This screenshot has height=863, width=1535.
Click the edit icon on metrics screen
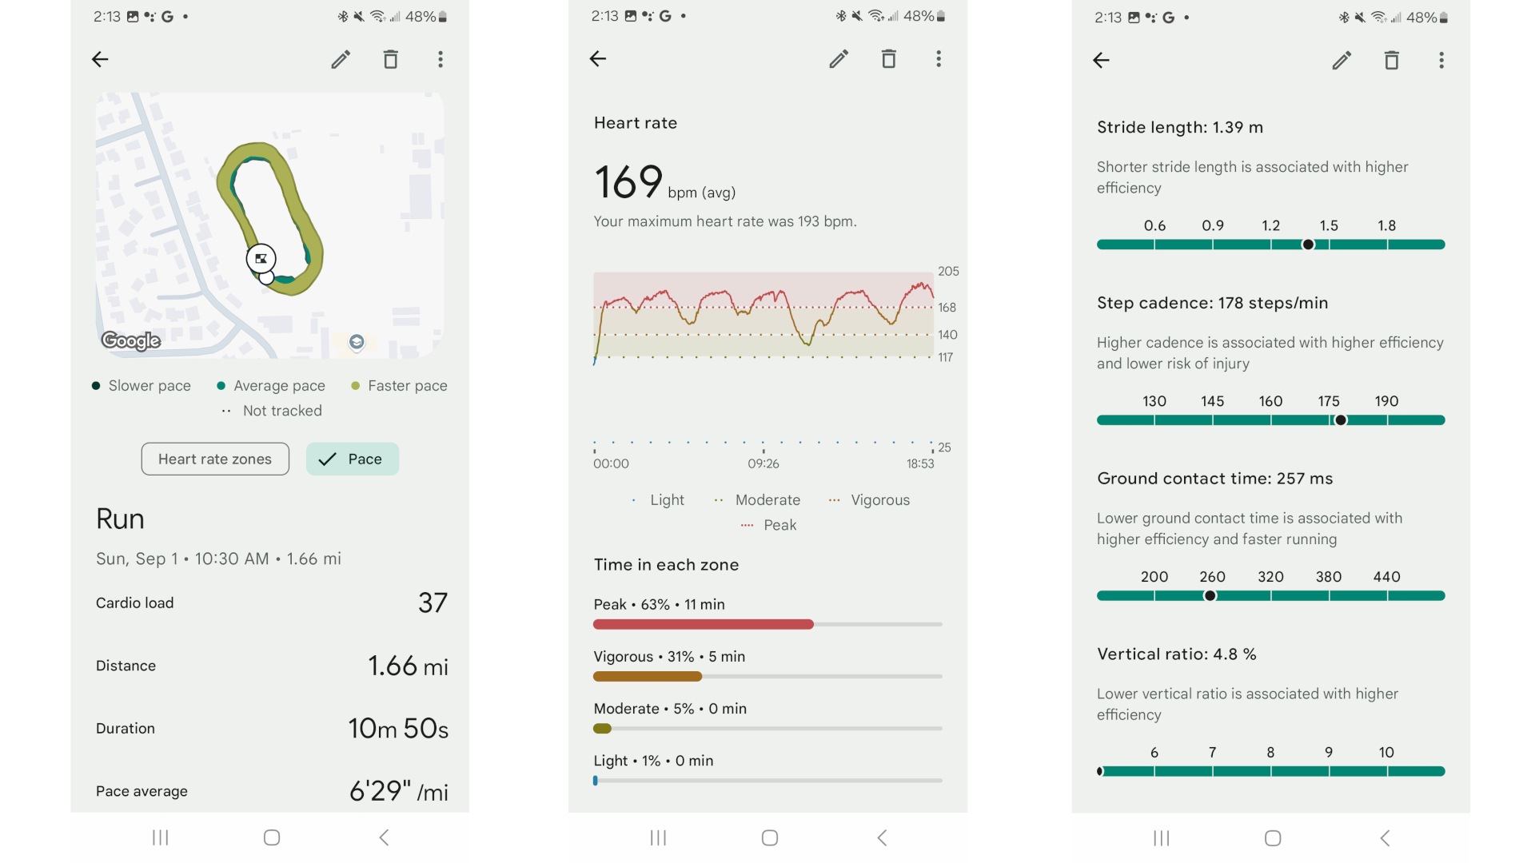pyautogui.click(x=1344, y=58)
